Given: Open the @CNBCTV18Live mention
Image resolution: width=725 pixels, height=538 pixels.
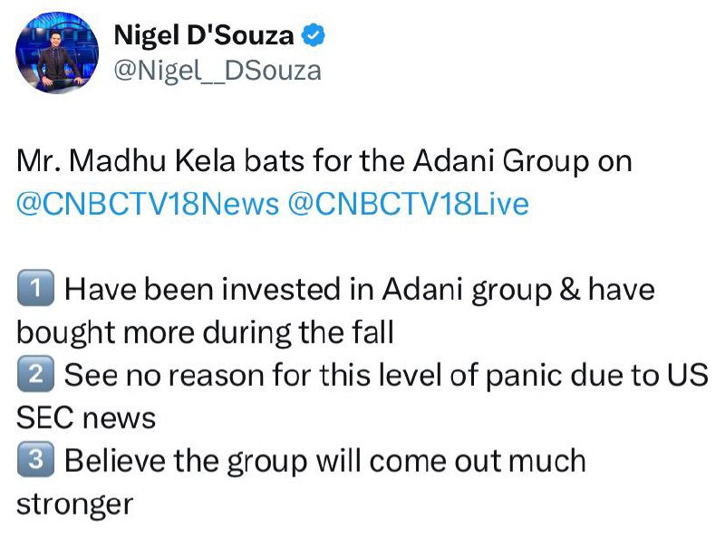Looking at the screenshot, I should (409, 204).
